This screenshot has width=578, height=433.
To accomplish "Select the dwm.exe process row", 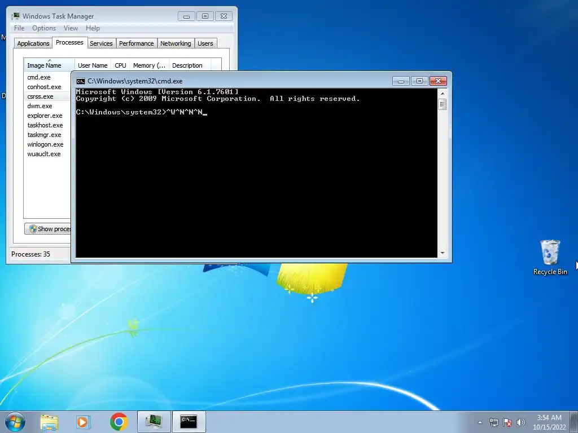I will [47, 106].
